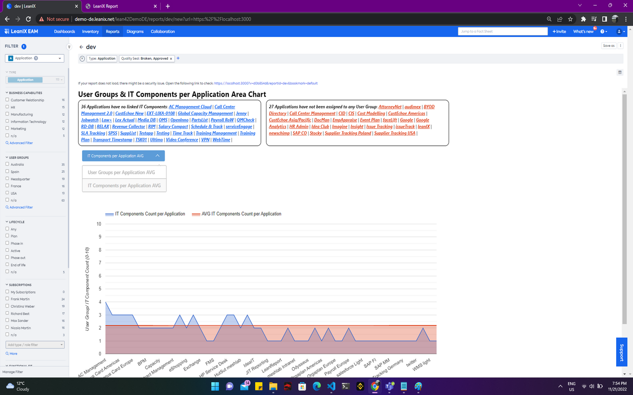Open the Application fact sheet type dropdown

click(35, 58)
